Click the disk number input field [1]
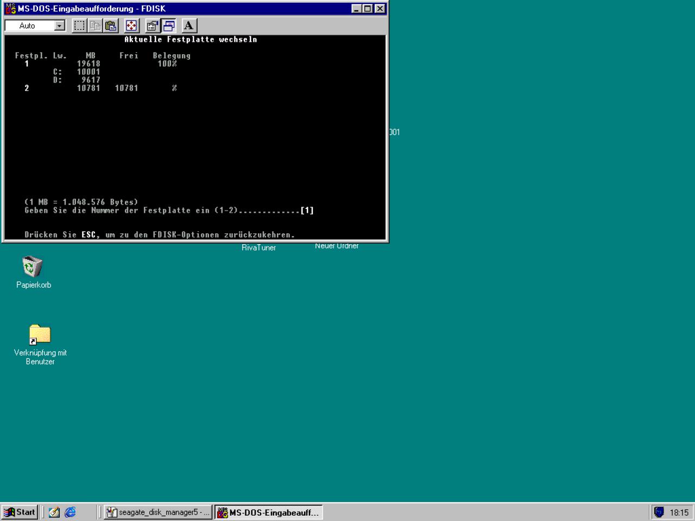695x521 pixels. click(307, 211)
